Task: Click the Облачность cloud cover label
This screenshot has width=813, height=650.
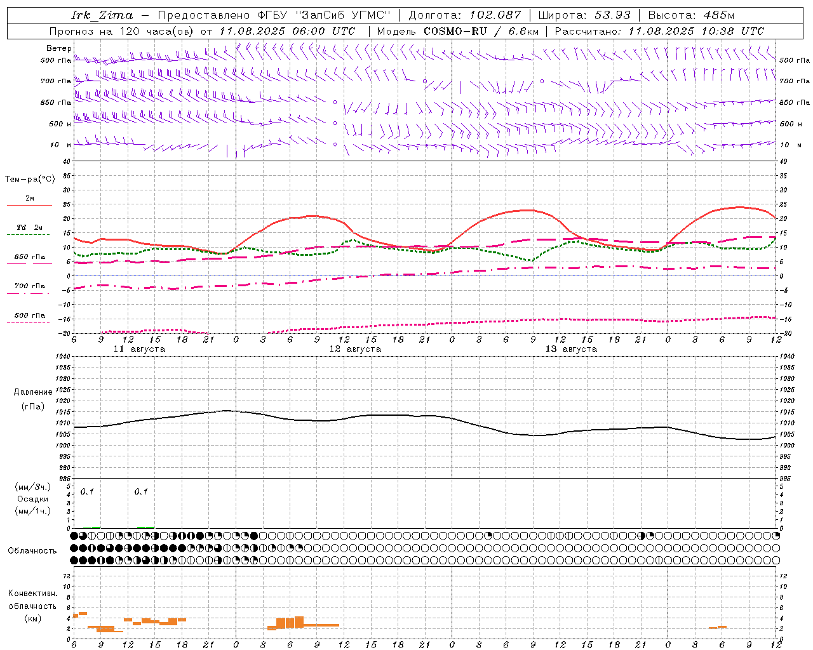Action: click(32, 550)
